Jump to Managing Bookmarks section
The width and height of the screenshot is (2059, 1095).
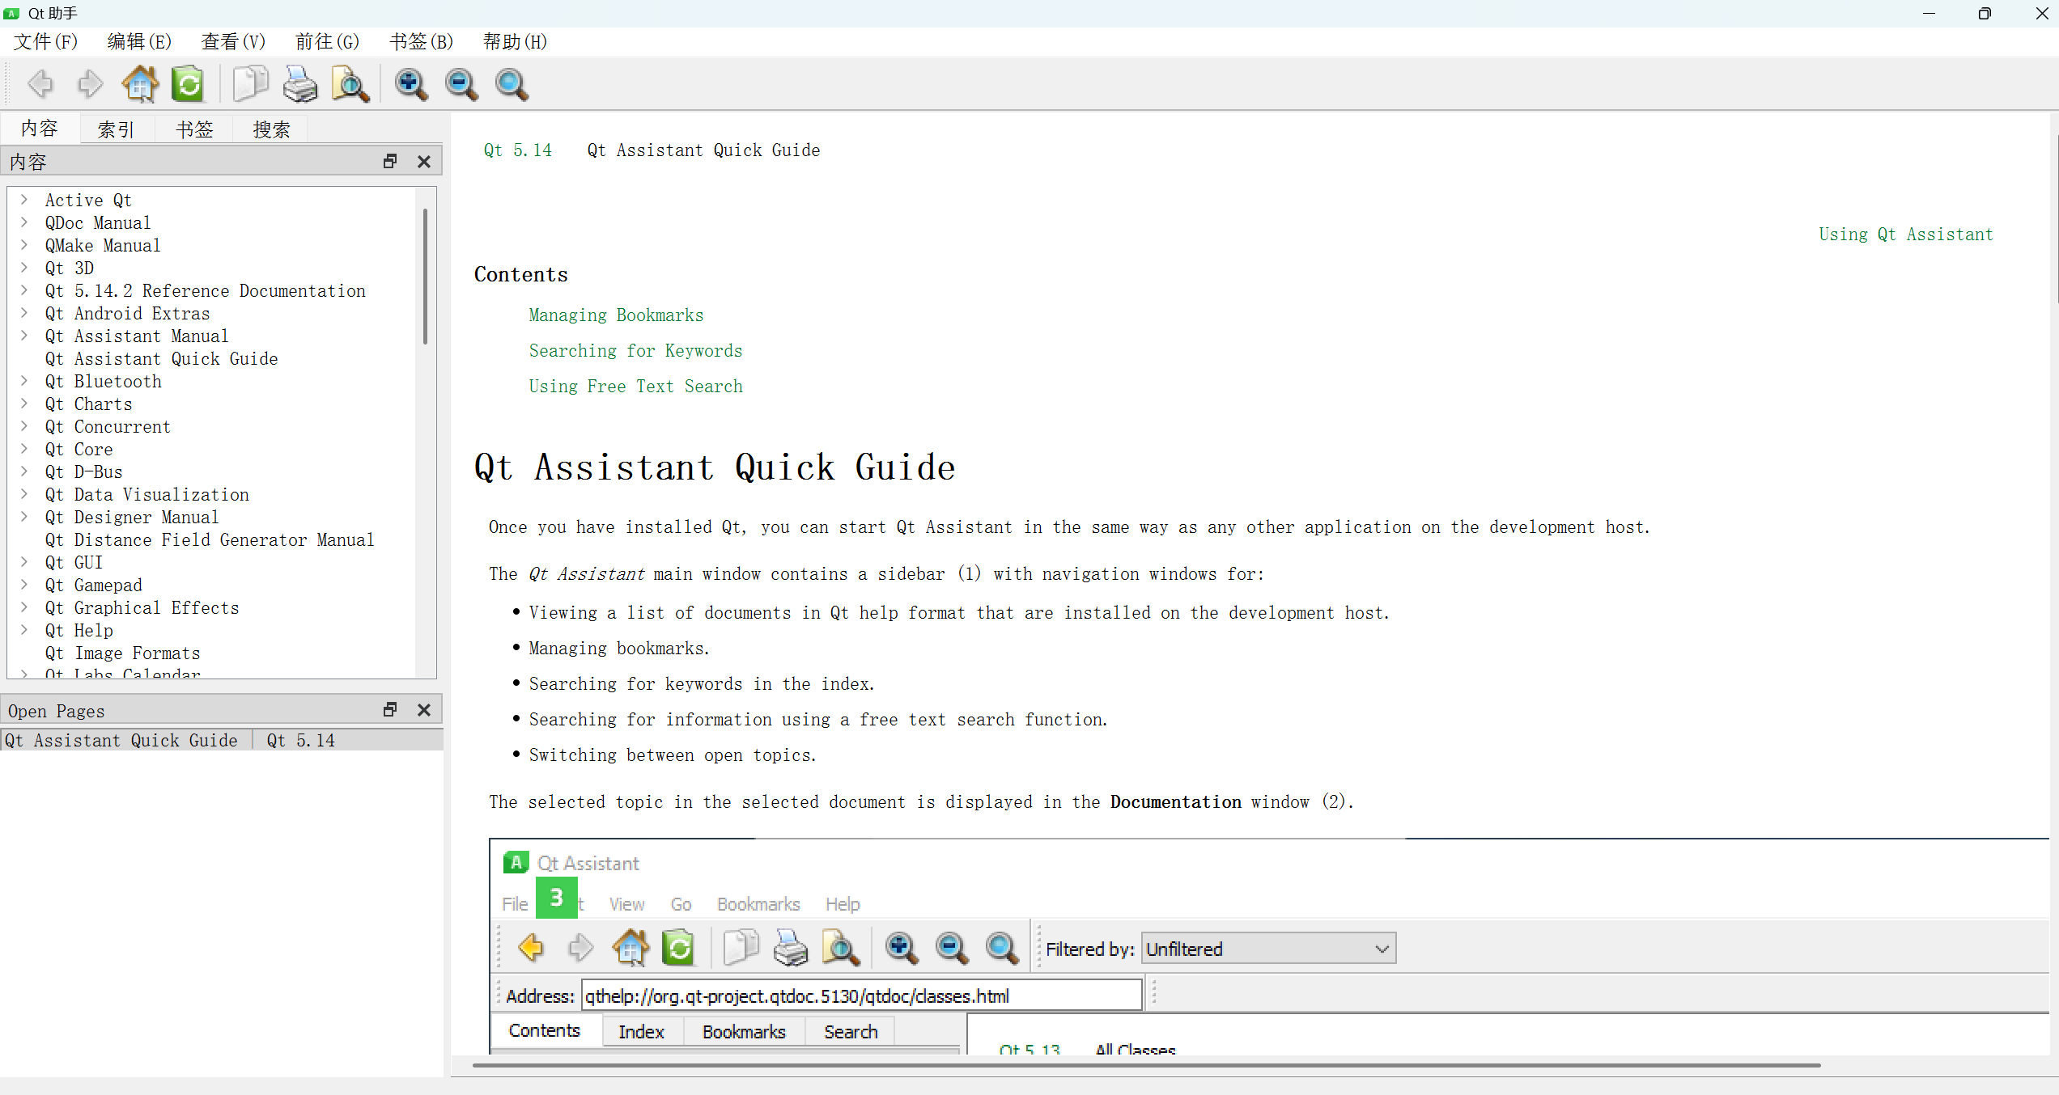click(x=616, y=315)
